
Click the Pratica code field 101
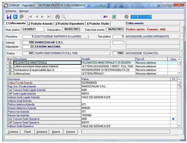(x=28, y=53)
